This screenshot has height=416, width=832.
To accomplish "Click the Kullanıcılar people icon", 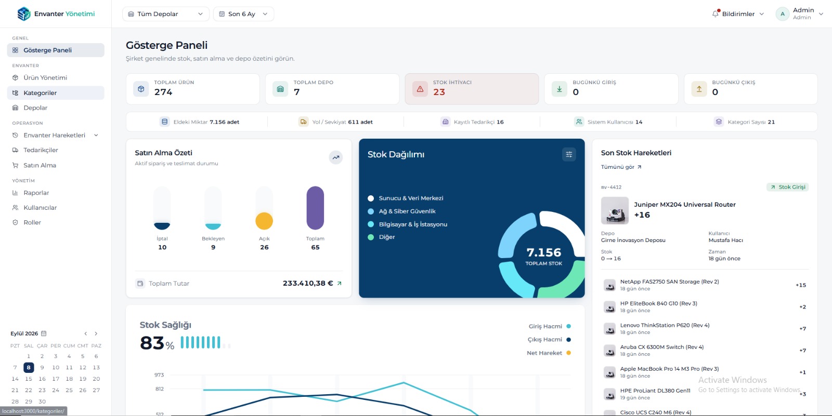I will [x=15, y=208].
